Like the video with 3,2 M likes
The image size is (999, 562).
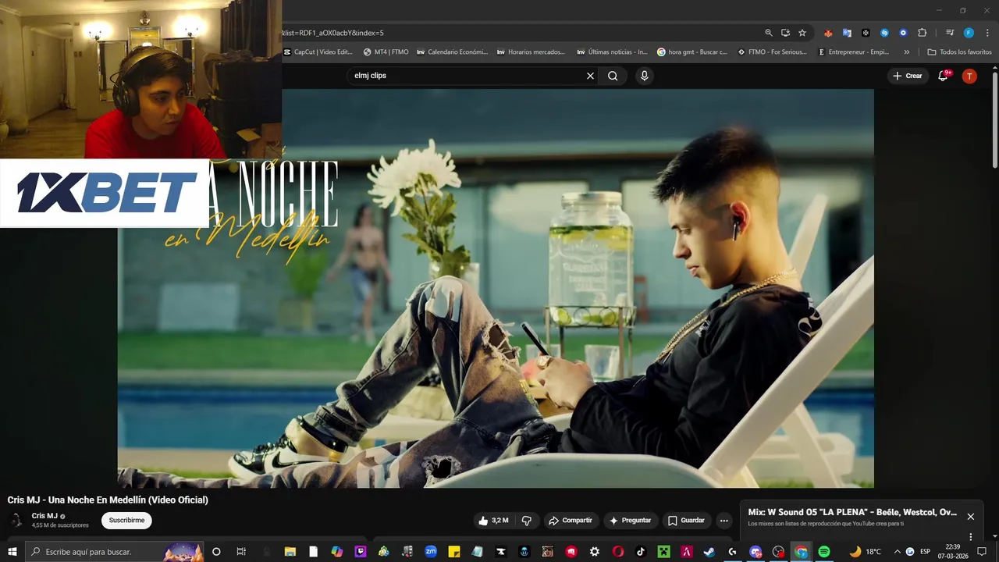coord(493,521)
